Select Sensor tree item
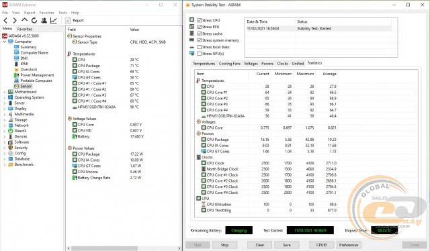 26,86
